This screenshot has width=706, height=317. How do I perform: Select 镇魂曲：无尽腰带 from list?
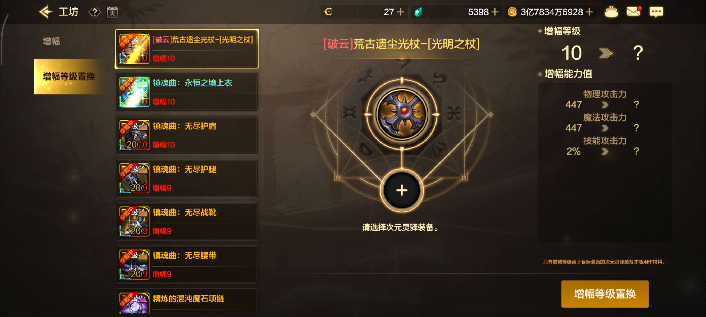coord(187,264)
